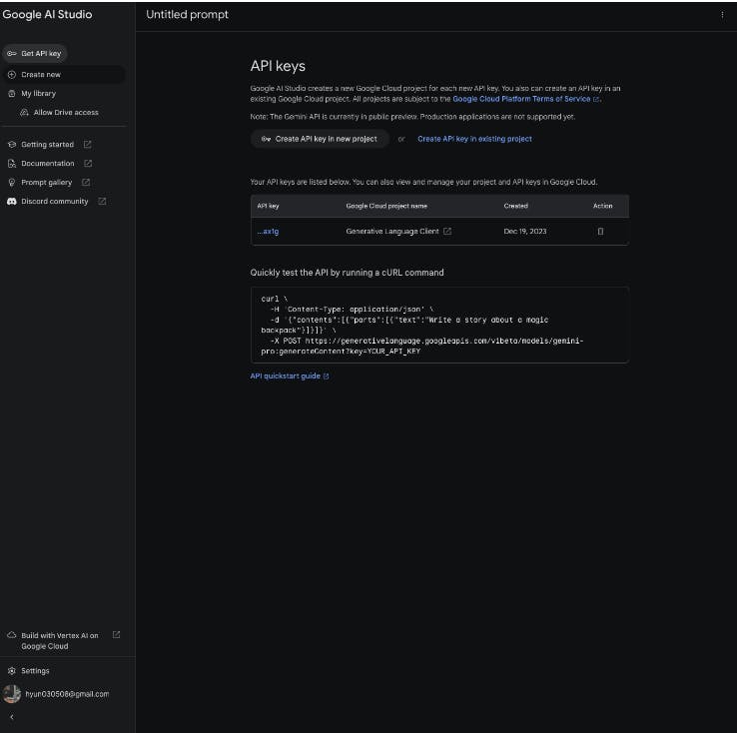Open Discord community
Screen dimensions: 737x733
55,201
